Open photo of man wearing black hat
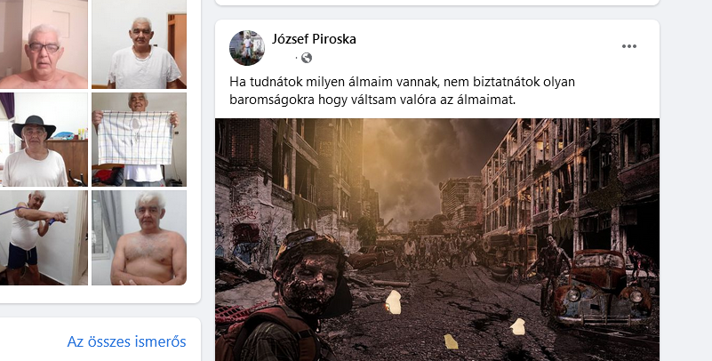Screen dimensions: 712x361 coord(44,140)
